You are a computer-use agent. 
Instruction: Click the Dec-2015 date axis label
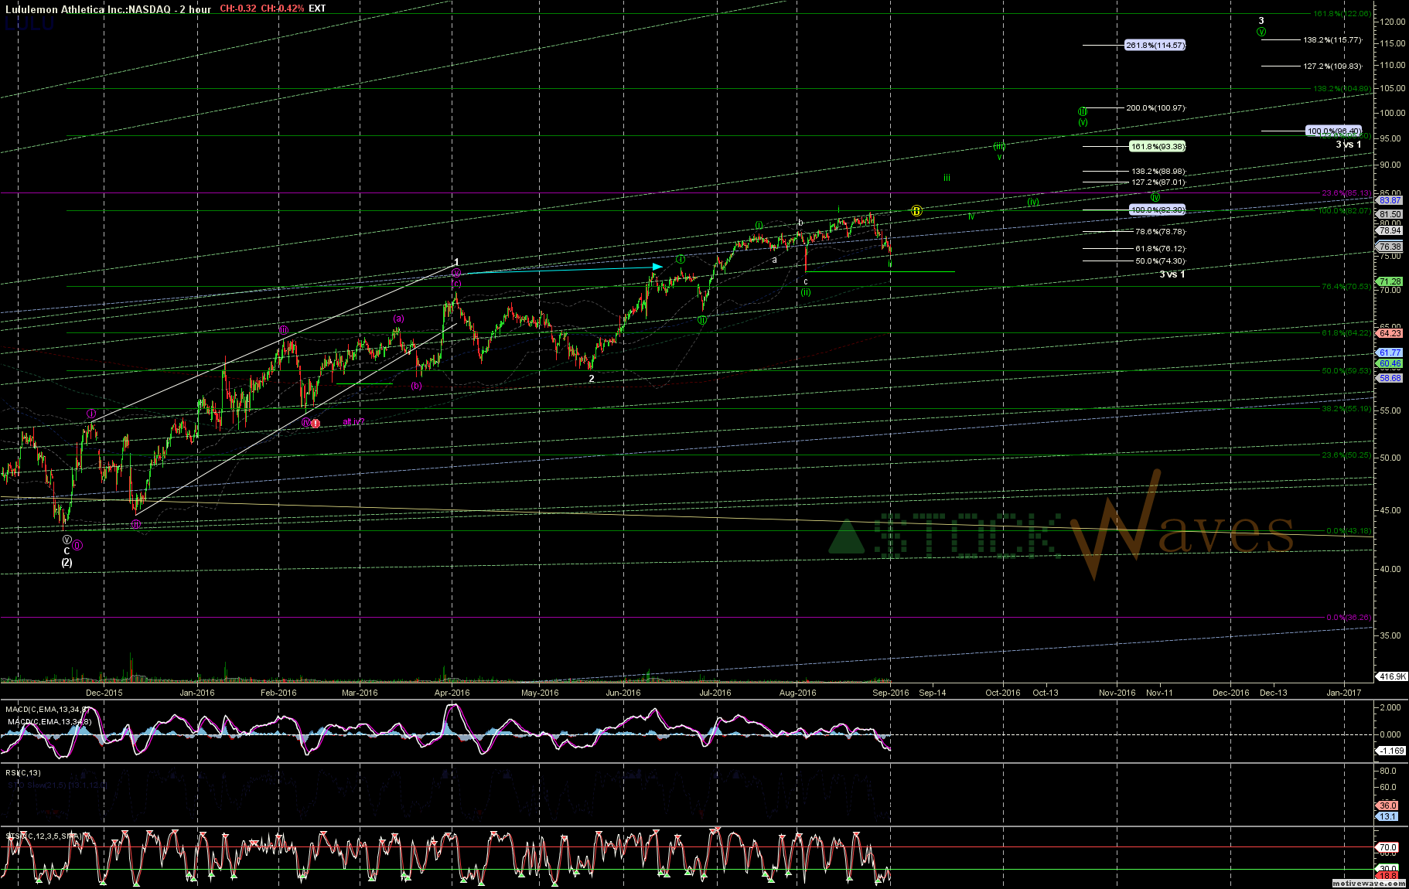(104, 693)
